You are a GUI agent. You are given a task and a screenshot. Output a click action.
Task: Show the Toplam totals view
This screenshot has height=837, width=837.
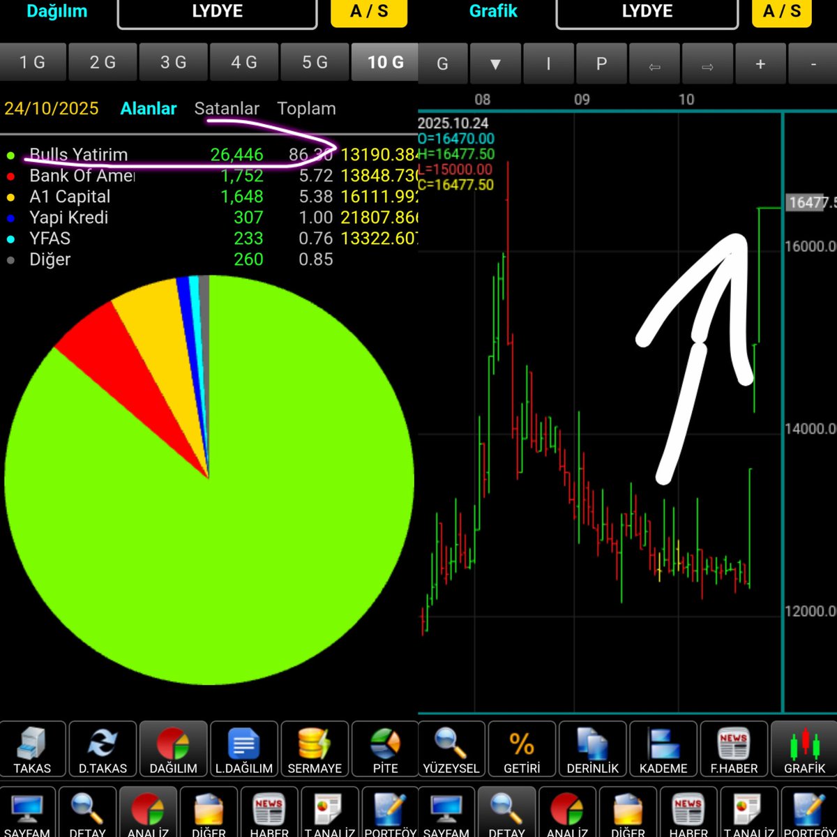click(306, 109)
